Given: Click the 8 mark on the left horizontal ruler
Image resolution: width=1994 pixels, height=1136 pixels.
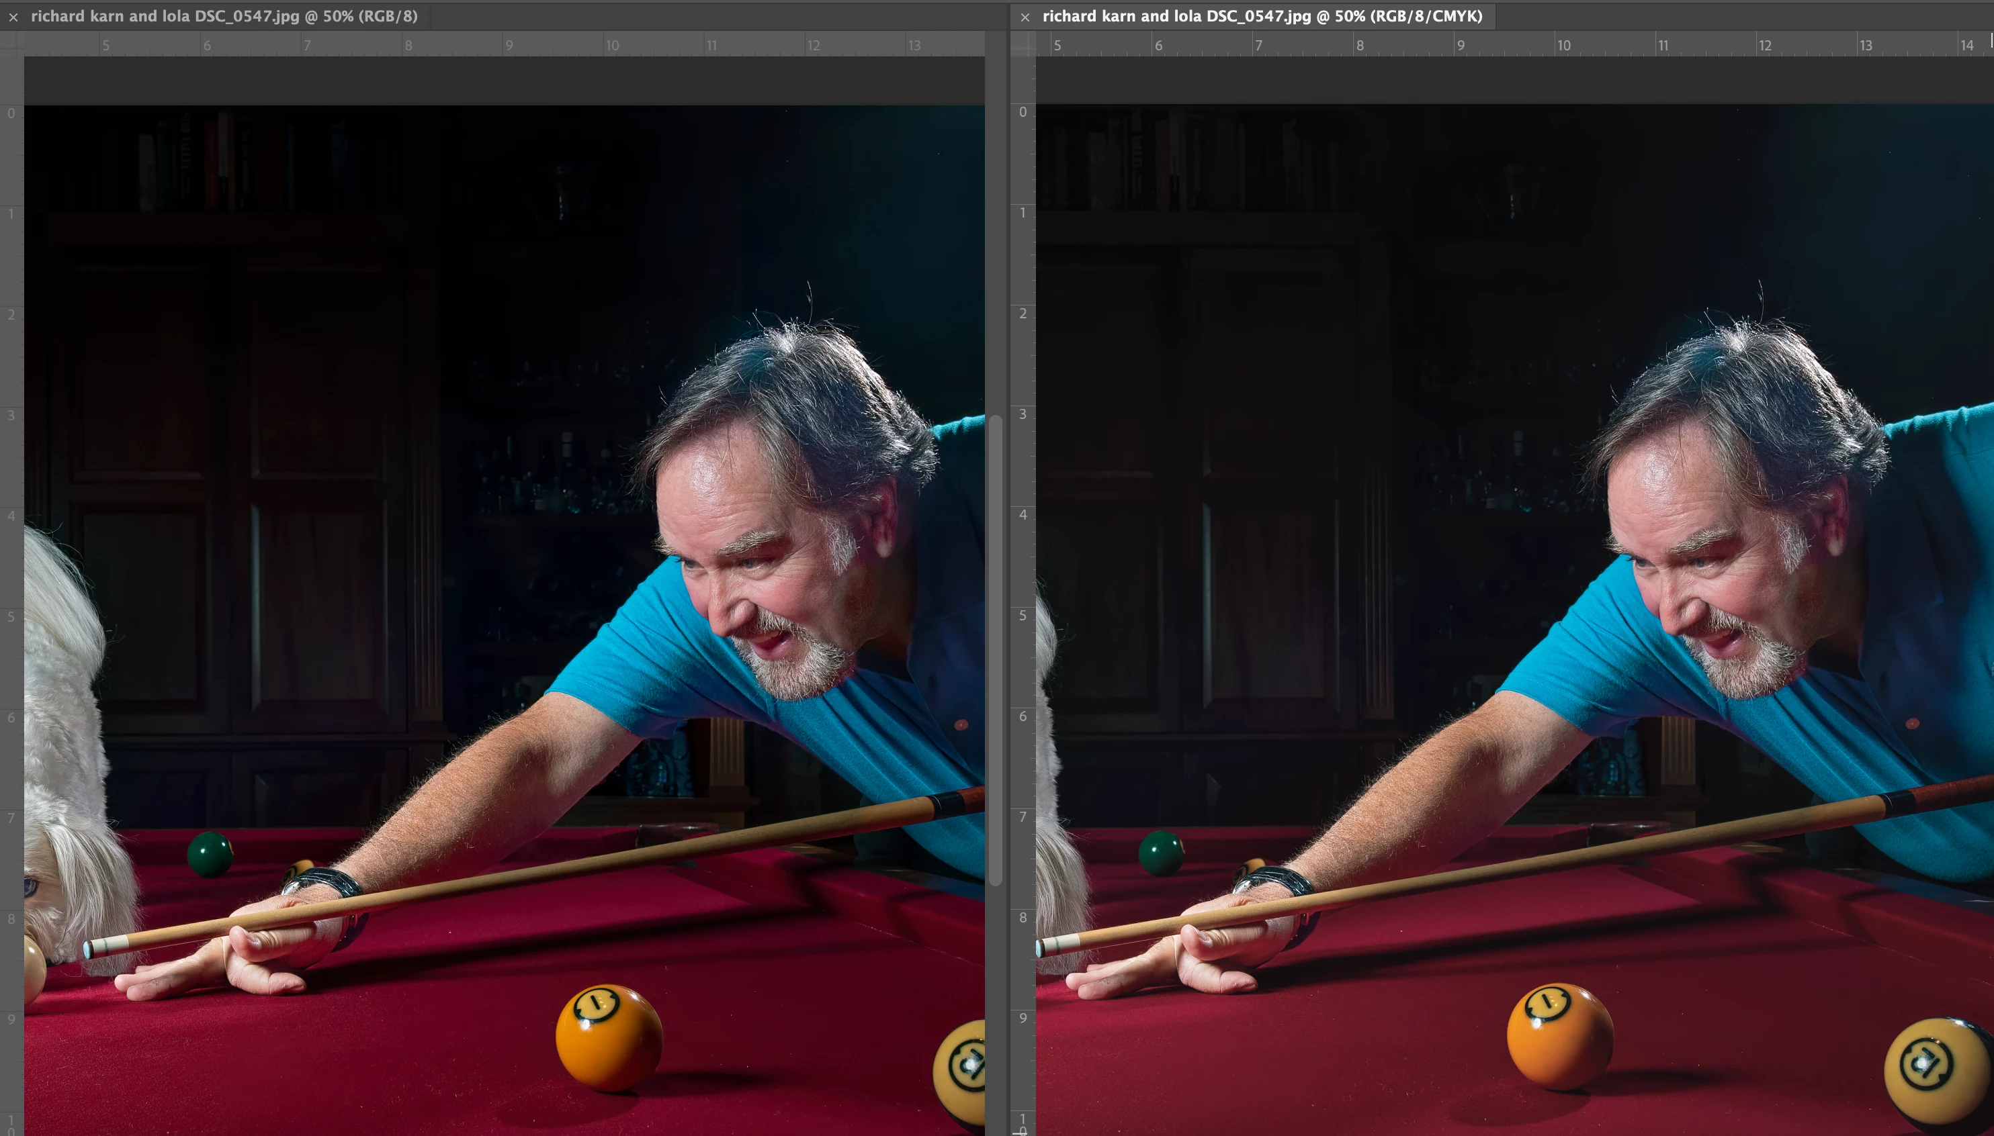Looking at the screenshot, I should (408, 45).
